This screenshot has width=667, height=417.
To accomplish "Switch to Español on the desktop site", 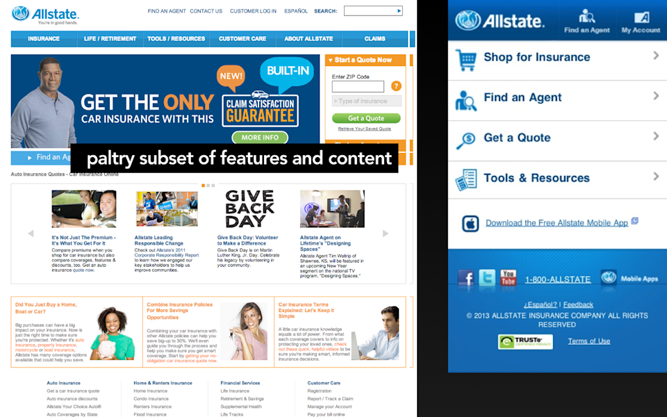I will pos(296,11).
